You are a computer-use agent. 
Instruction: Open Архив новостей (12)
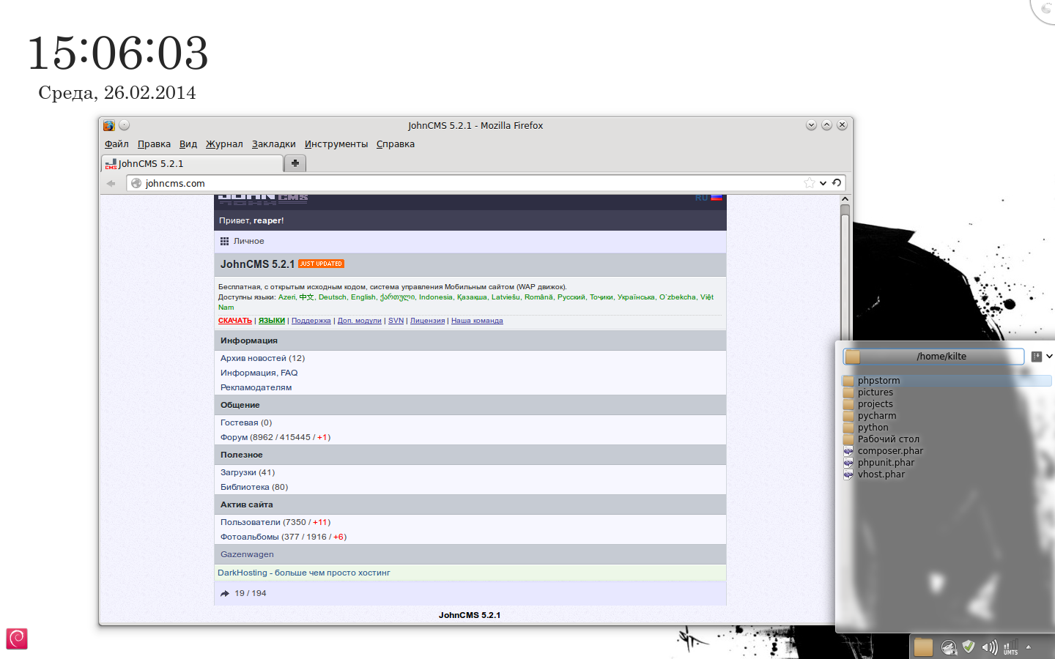262,358
